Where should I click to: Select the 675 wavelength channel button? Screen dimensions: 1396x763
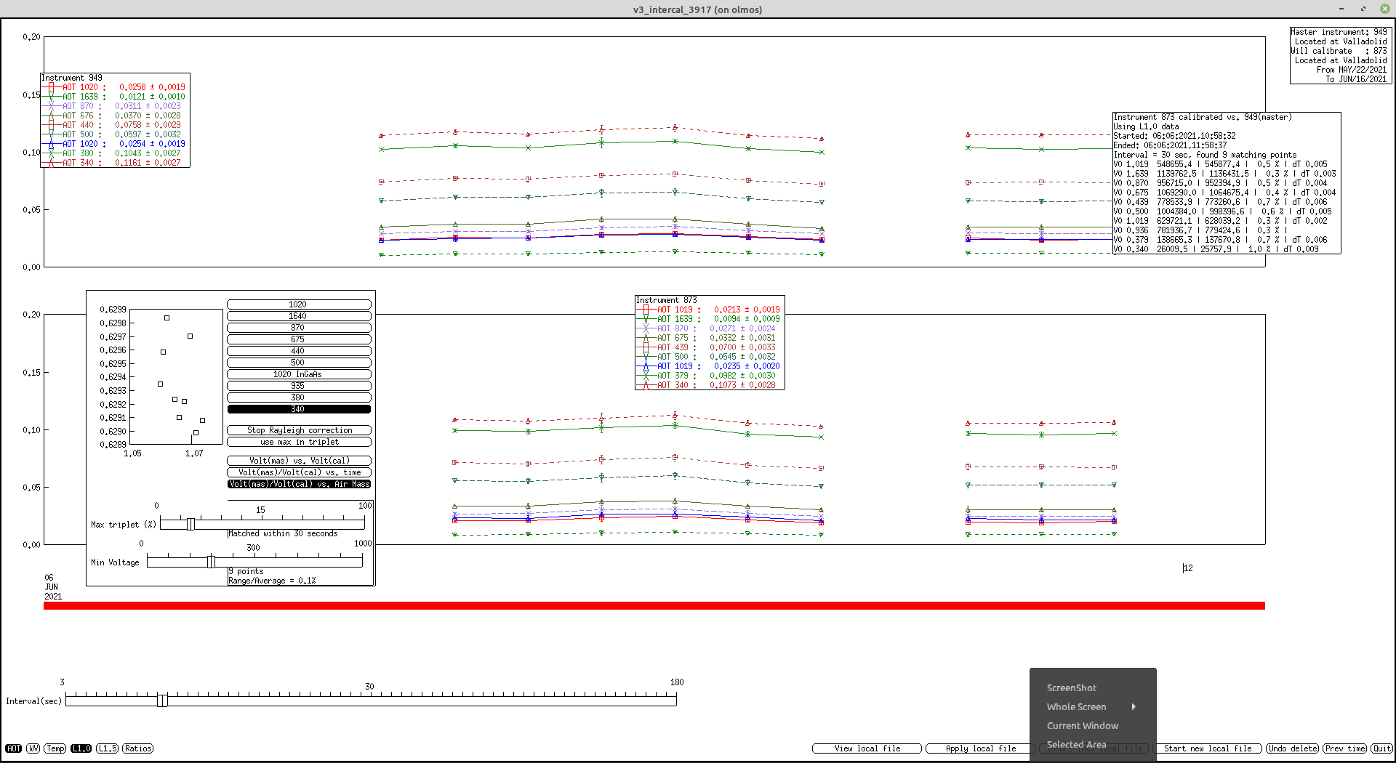[x=299, y=339]
